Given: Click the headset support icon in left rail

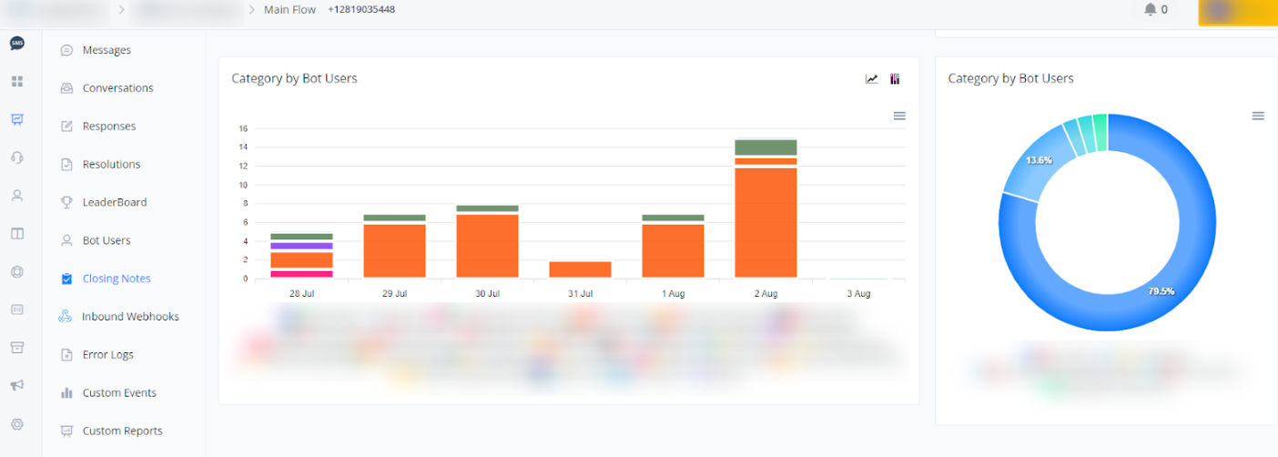Looking at the screenshot, I should [x=17, y=157].
